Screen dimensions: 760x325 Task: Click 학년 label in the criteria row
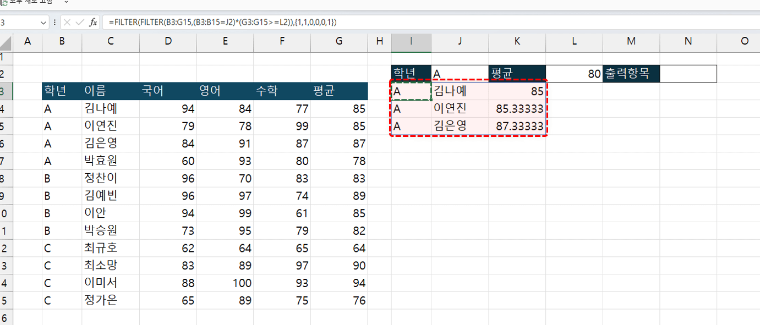[411, 74]
